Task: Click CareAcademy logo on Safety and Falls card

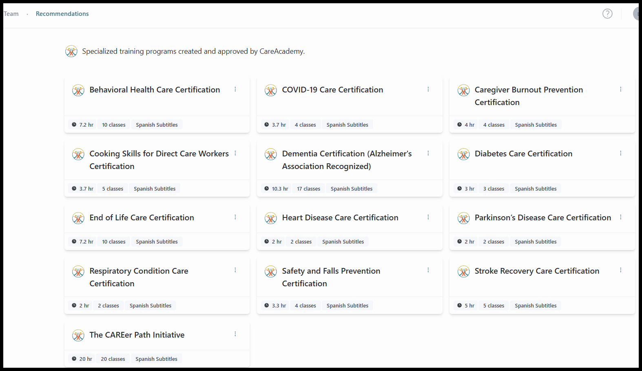Action: (271, 271)
